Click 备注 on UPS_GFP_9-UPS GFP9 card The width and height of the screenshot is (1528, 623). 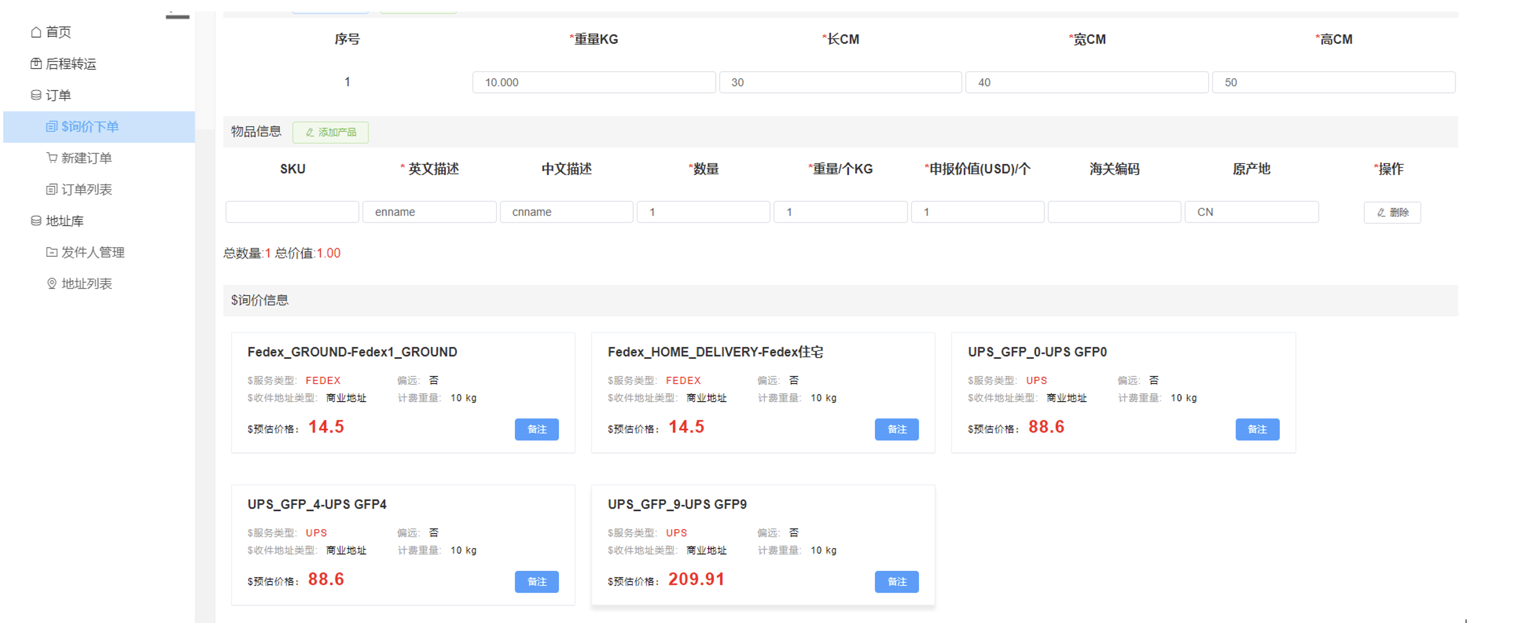897,581
